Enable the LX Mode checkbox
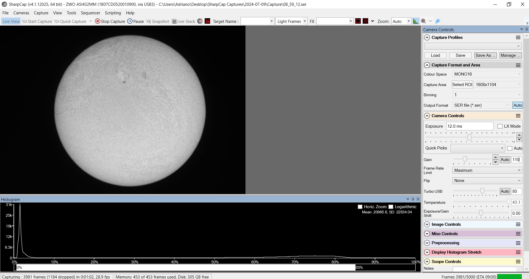This screenshot has width=529, height=279. [500, 126]
